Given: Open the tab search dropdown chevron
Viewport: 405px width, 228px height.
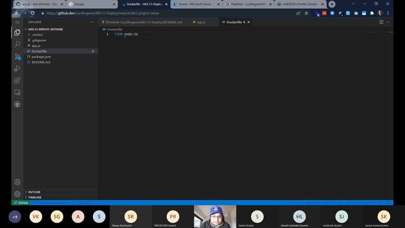Looking at the screenshot, I should click(353, 4).
